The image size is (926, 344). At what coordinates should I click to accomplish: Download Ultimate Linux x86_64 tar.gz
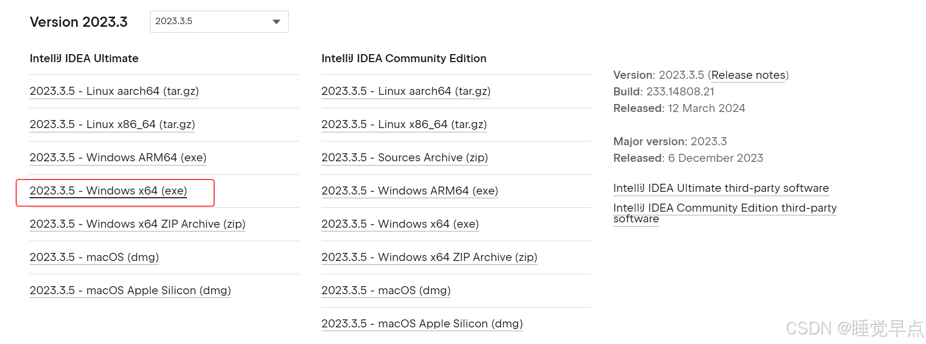click(x=112, y=124)
